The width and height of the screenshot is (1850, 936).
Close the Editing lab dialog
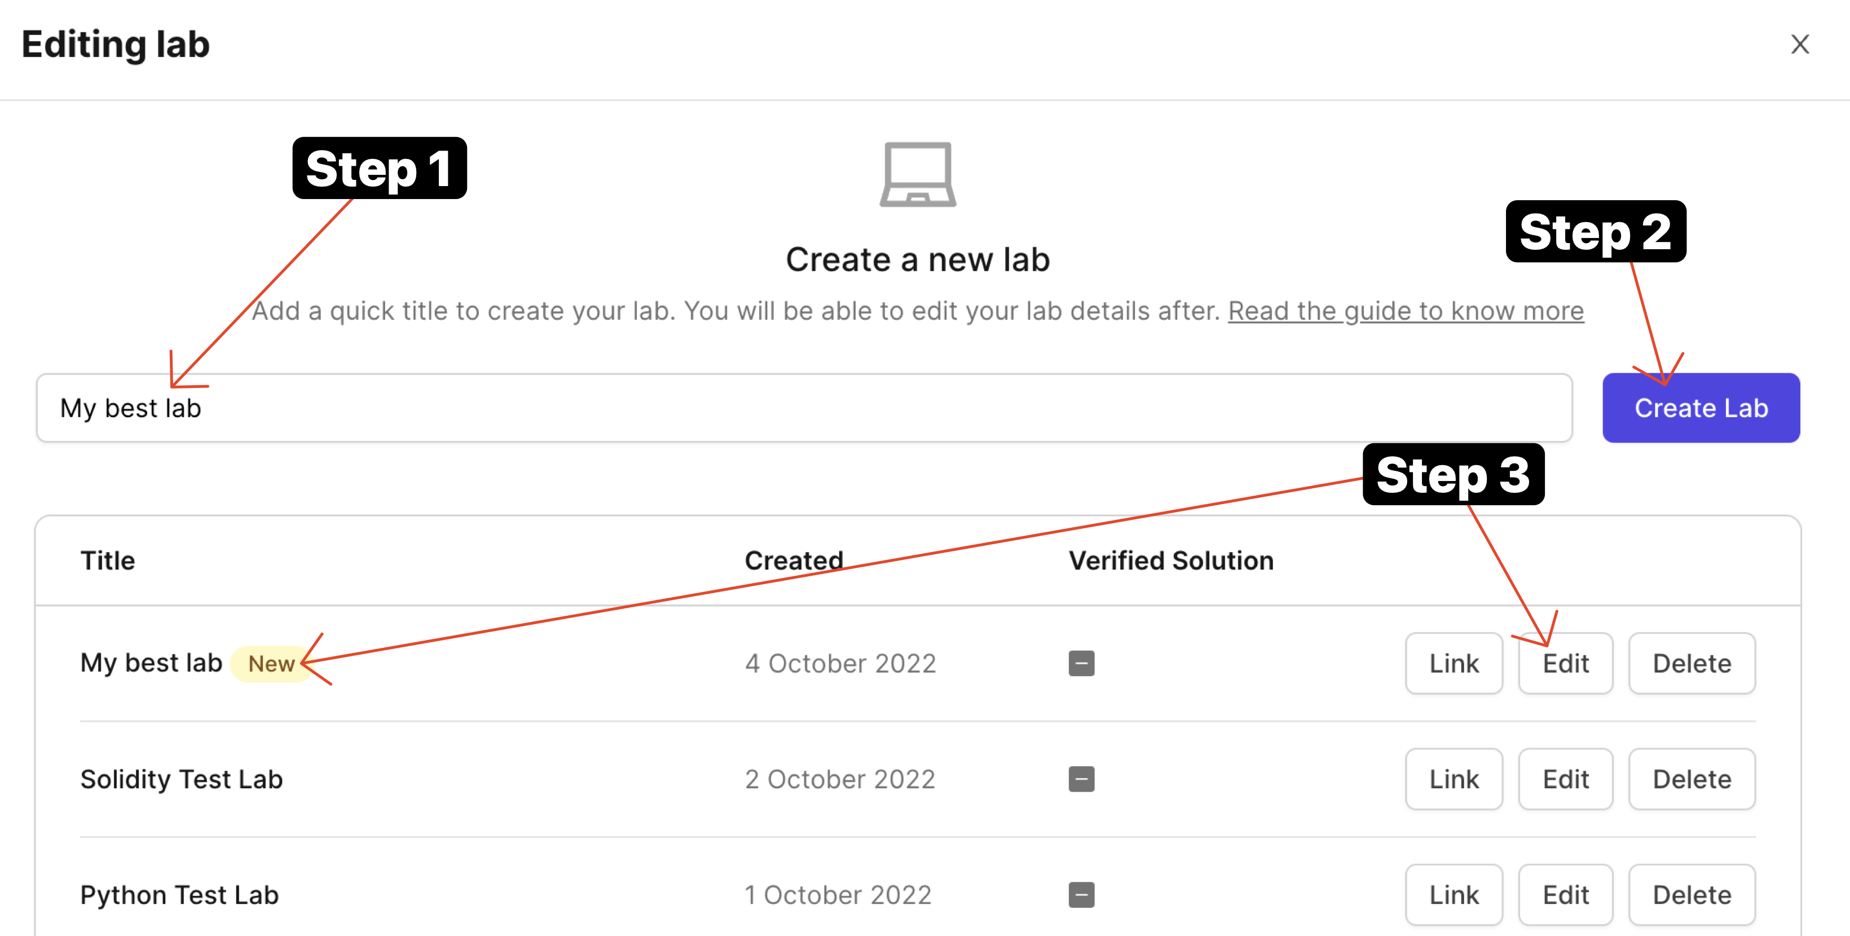tap(1799, 45)
